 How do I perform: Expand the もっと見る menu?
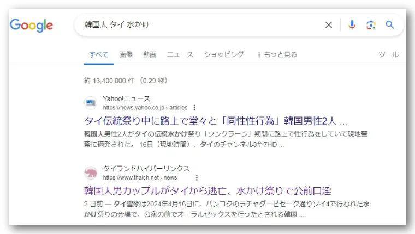tap(277, 54)
